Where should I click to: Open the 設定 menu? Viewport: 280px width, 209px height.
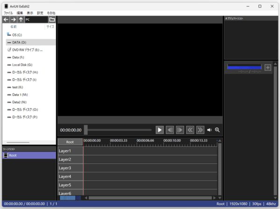[40, 13]
